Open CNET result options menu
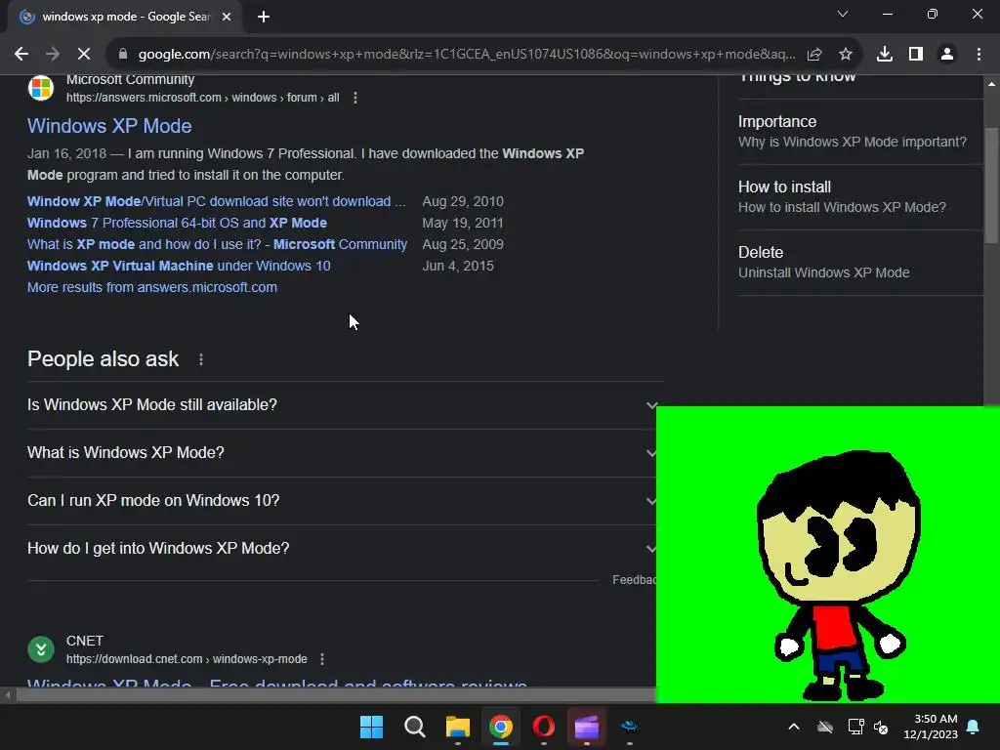The image size is (1000, 750). pyautogui.click(x=322, y=659)
